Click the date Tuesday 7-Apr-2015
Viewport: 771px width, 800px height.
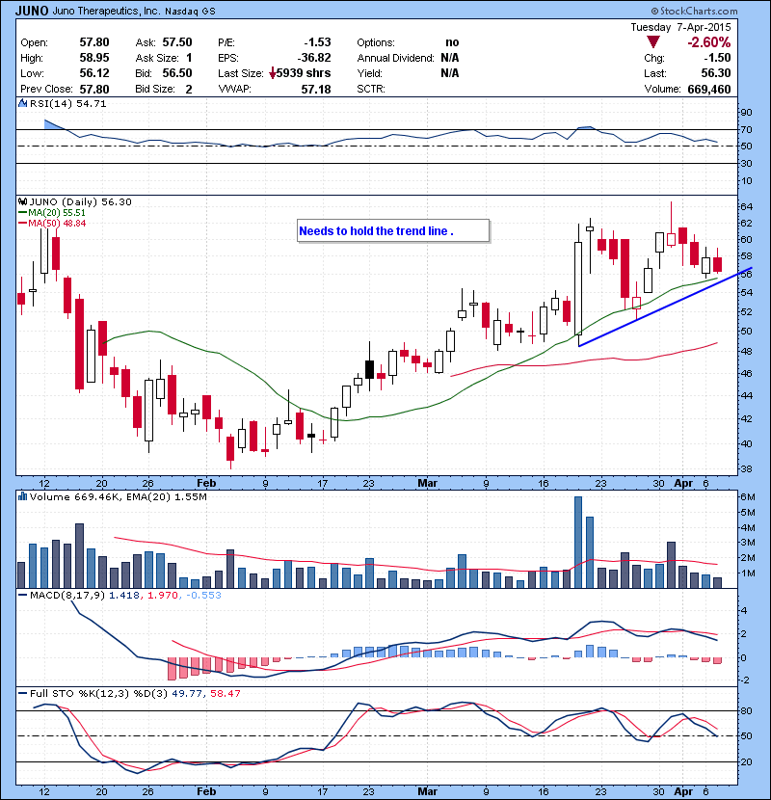pyautogui.click(x=680, y=27)
